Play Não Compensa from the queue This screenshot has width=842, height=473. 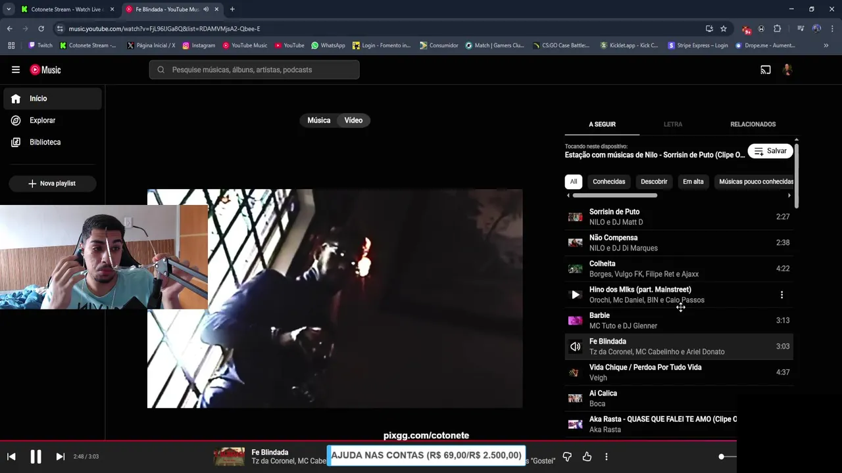(x=679, y=242)
